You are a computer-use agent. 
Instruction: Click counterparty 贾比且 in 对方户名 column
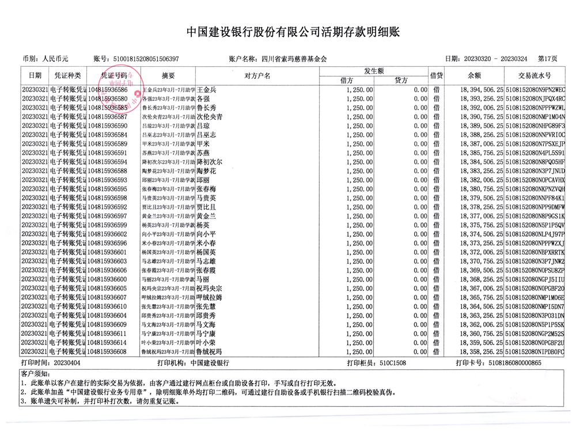(206, 207)
